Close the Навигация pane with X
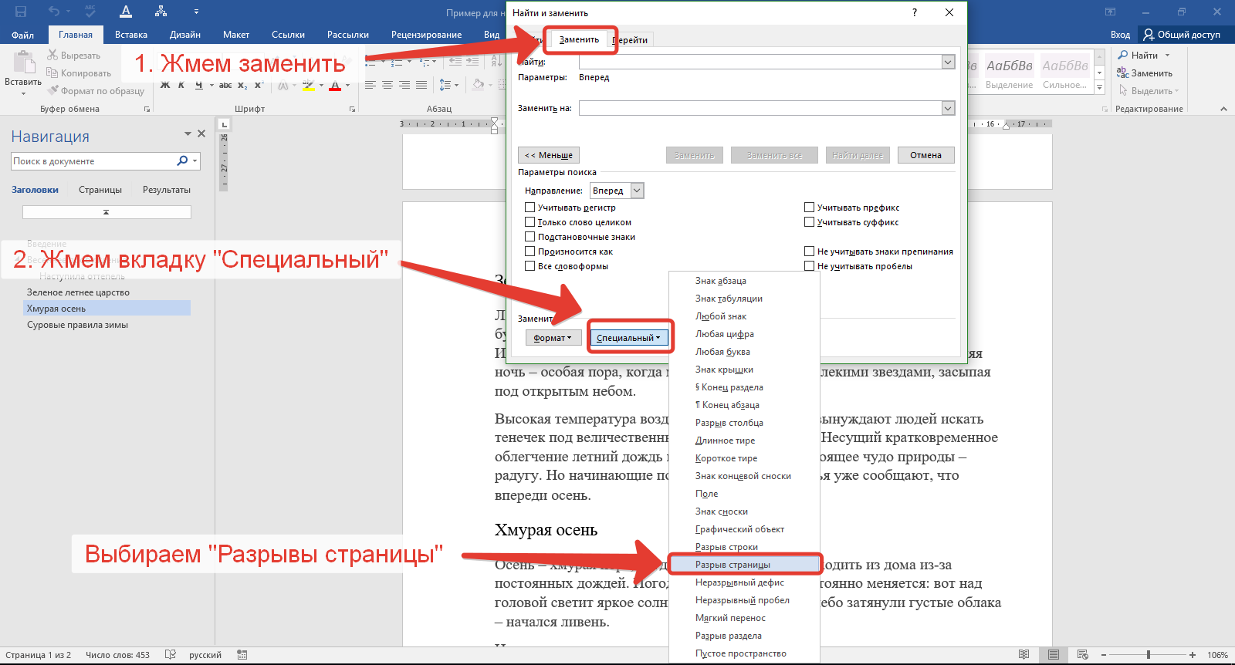 coord(201,133)
